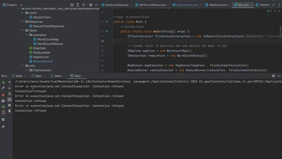The image size is (282, 159).
Task: Click the wrench icon in the Run toolbar
Action: (3, 88)
